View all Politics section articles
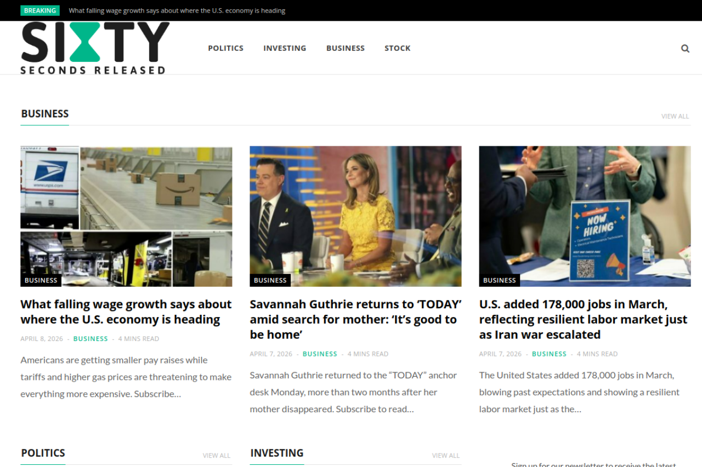Image resolution: width=702 pixels, height=467 pixels. (216, 456)
